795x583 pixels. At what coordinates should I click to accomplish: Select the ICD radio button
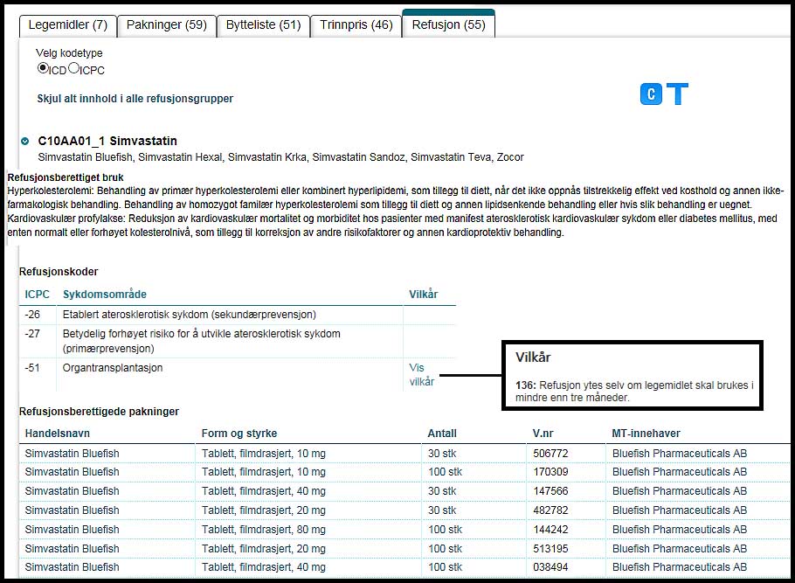coord(43,69)
